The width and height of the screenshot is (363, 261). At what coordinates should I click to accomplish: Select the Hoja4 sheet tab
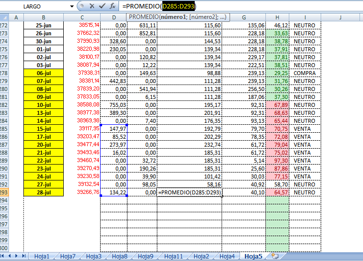tap(227, 257)
